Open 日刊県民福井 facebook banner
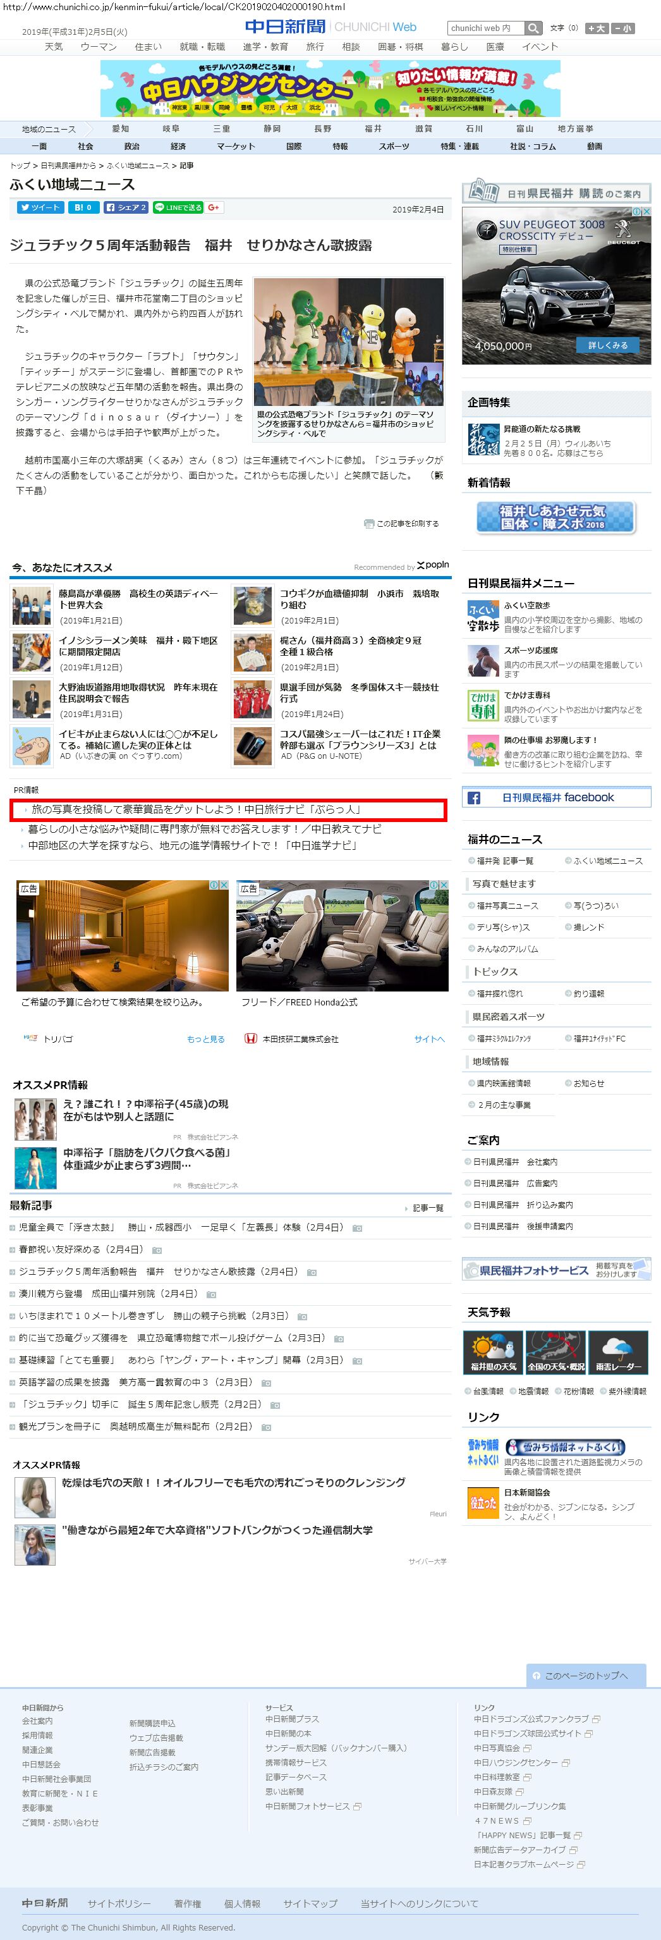 pyautogui.click(x=556, y=797)
